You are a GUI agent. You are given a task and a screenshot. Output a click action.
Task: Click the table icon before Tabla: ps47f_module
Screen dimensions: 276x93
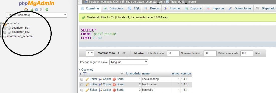point(168,2)
